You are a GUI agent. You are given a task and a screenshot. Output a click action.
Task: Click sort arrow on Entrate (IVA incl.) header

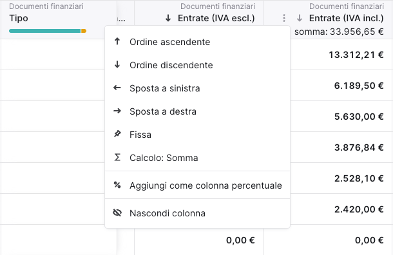[x=300, y=18]
